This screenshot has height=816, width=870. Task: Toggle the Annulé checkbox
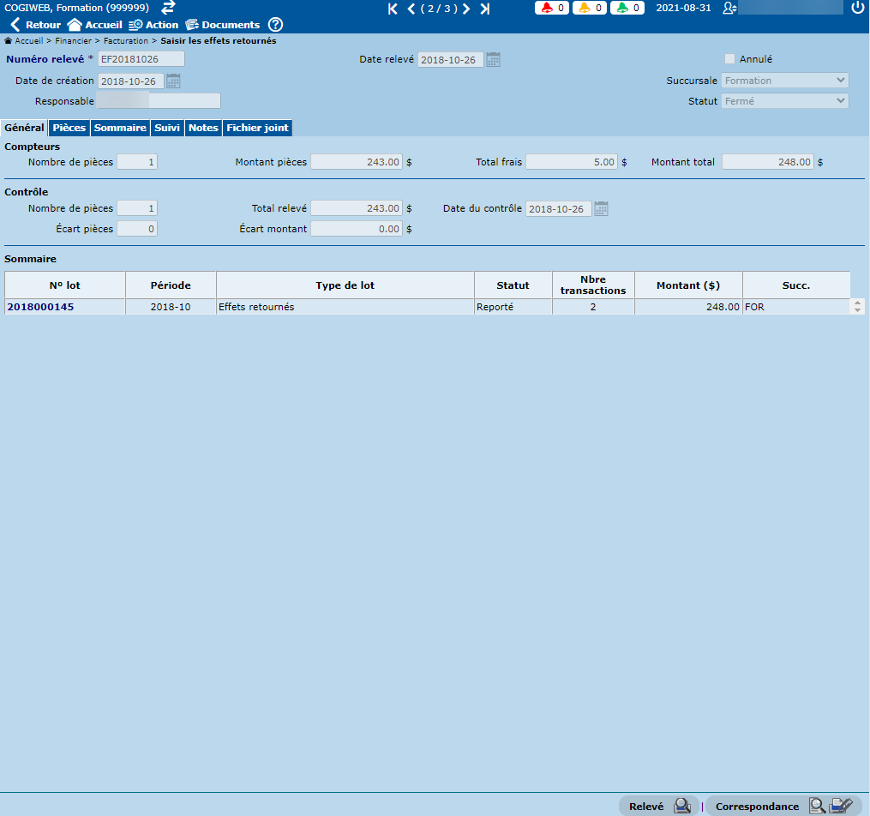pyautogui.click(x=729, y=59)
